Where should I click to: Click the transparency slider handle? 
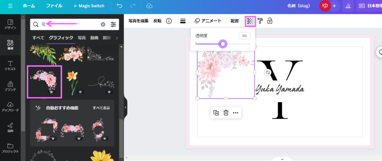223,44
